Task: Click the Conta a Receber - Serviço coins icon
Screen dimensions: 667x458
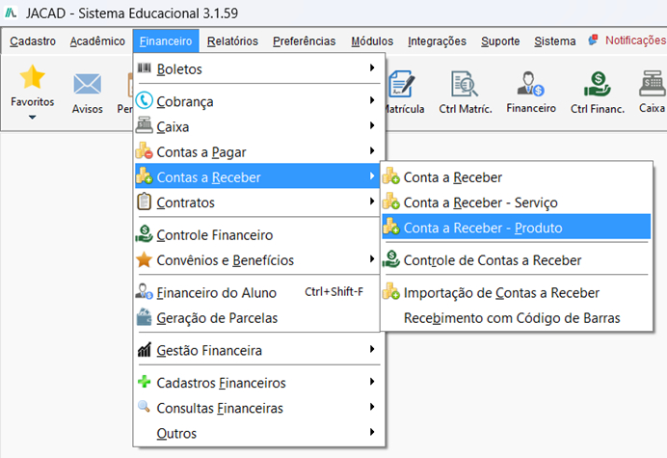Action: pos(391,202)
